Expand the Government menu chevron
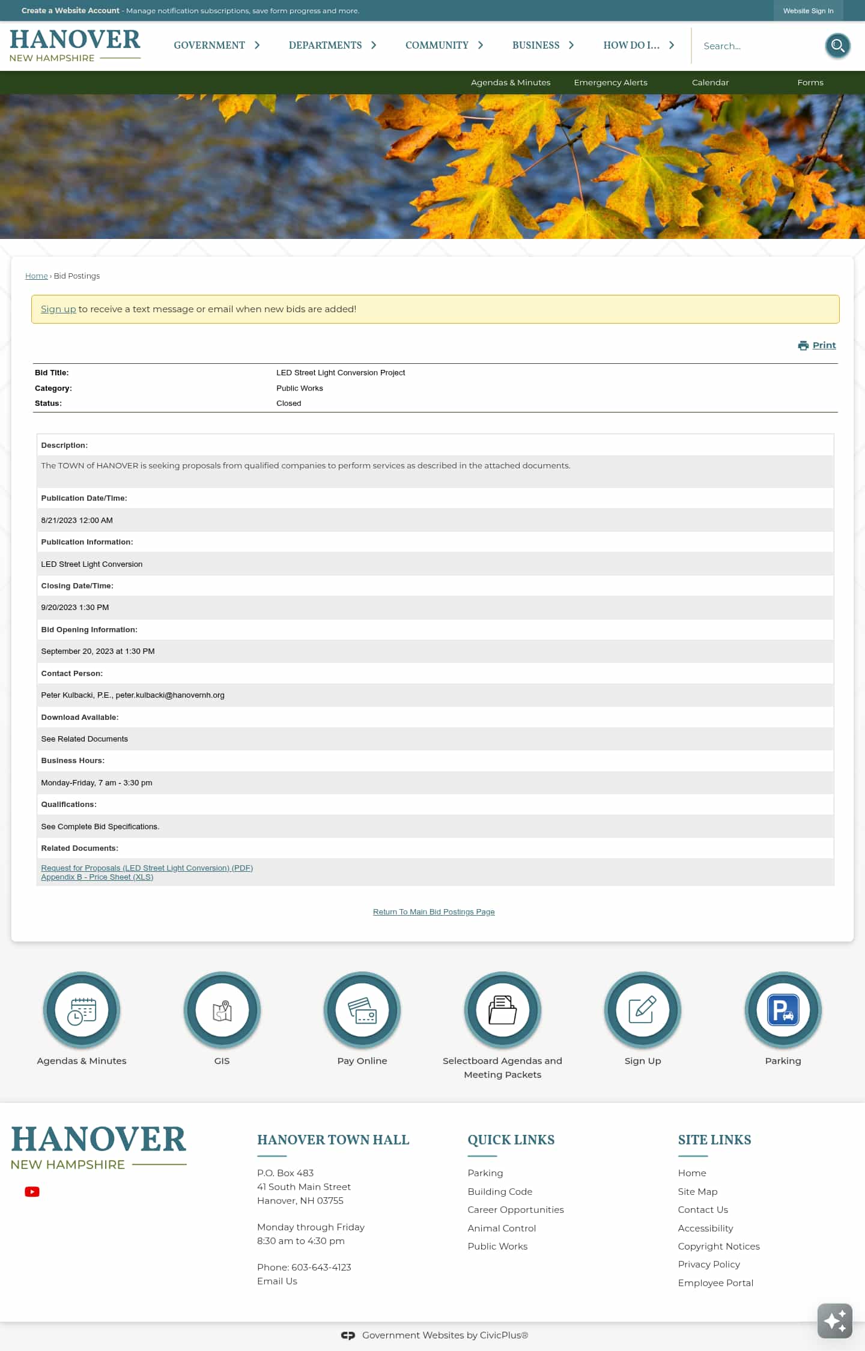 [257, 45]
